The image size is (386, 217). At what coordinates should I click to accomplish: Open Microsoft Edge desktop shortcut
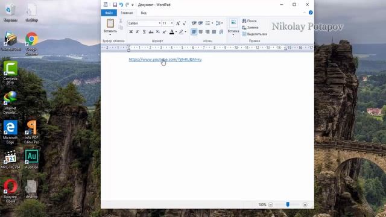tap(10, 132)
